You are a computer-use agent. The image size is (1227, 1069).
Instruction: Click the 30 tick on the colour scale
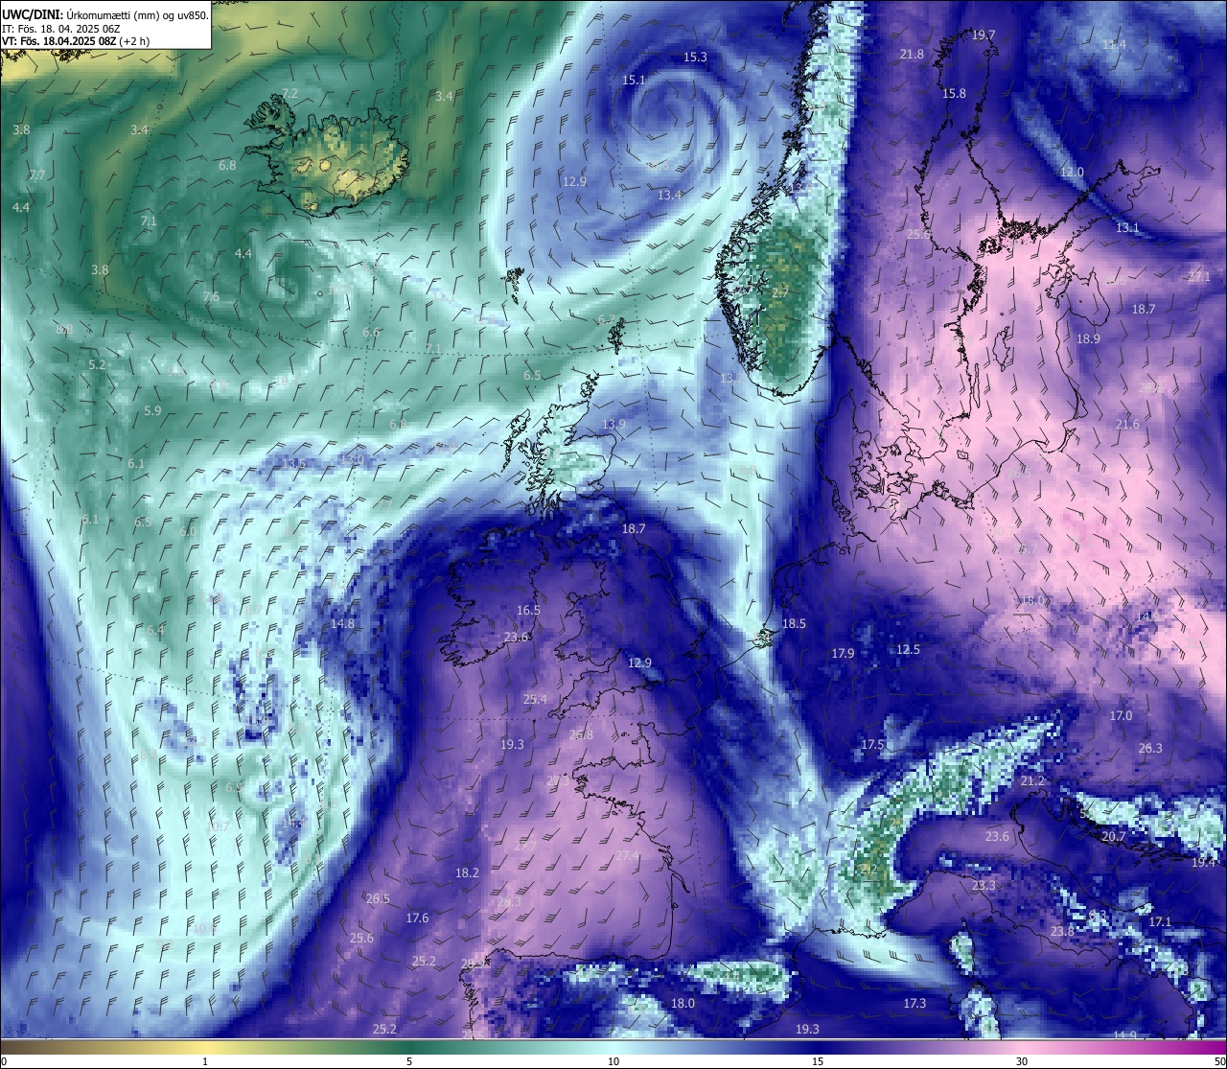click(1022, 1061)
